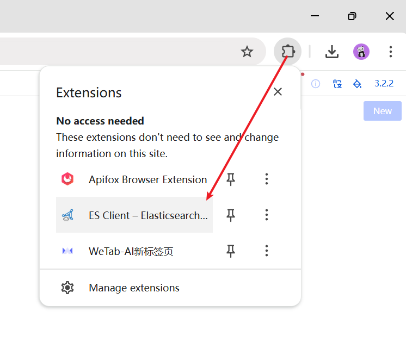Click the ES Client logo icon
Screen dimensions: 406x355
(67, 215)
